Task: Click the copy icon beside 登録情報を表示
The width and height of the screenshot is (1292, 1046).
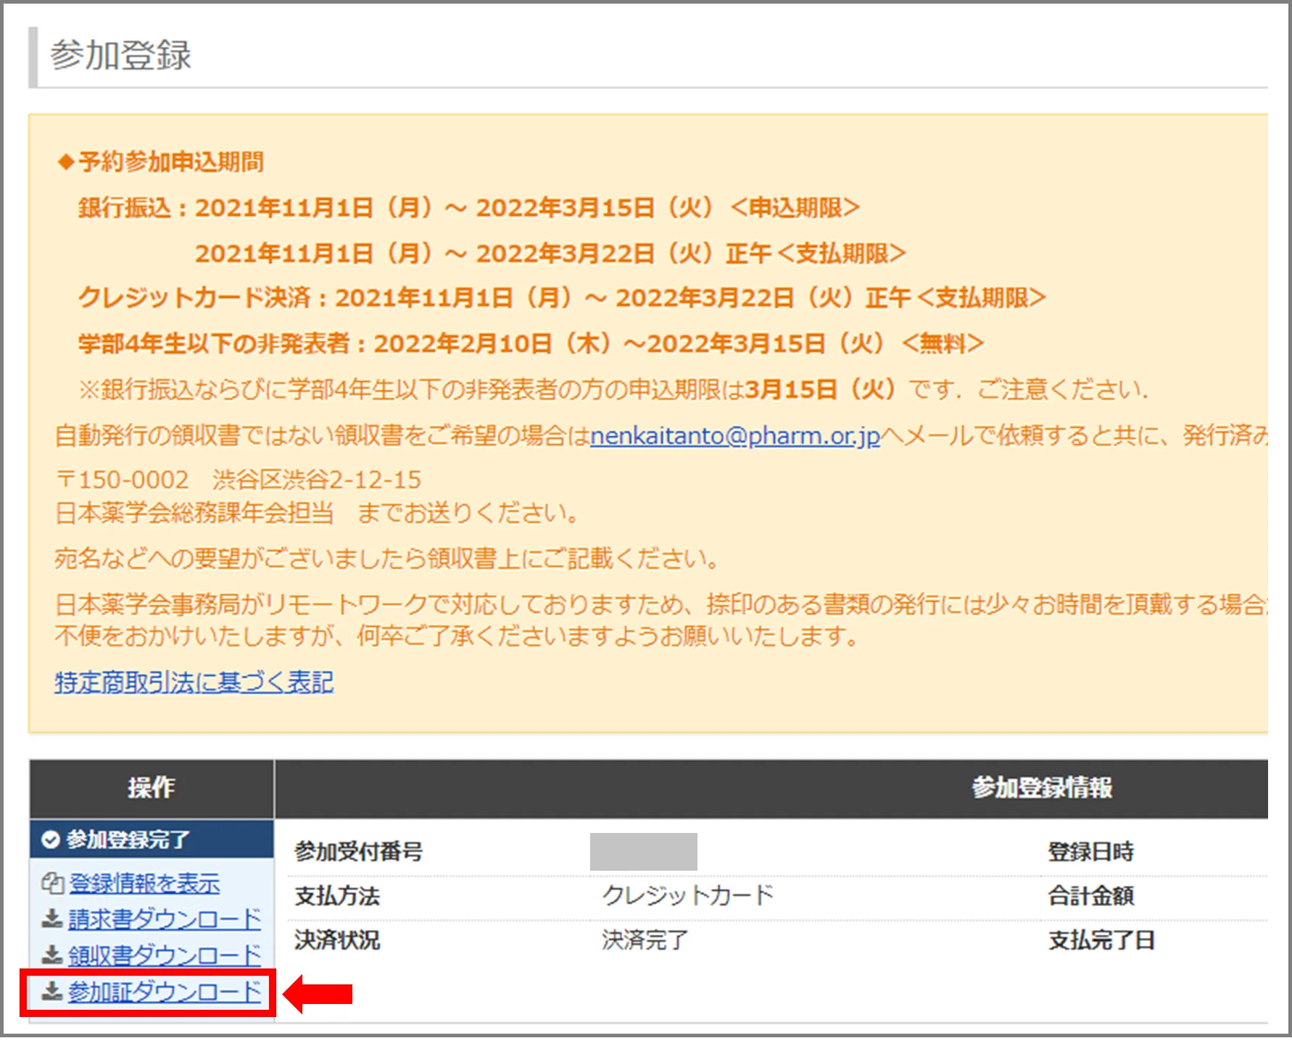Action: (52, 884)
